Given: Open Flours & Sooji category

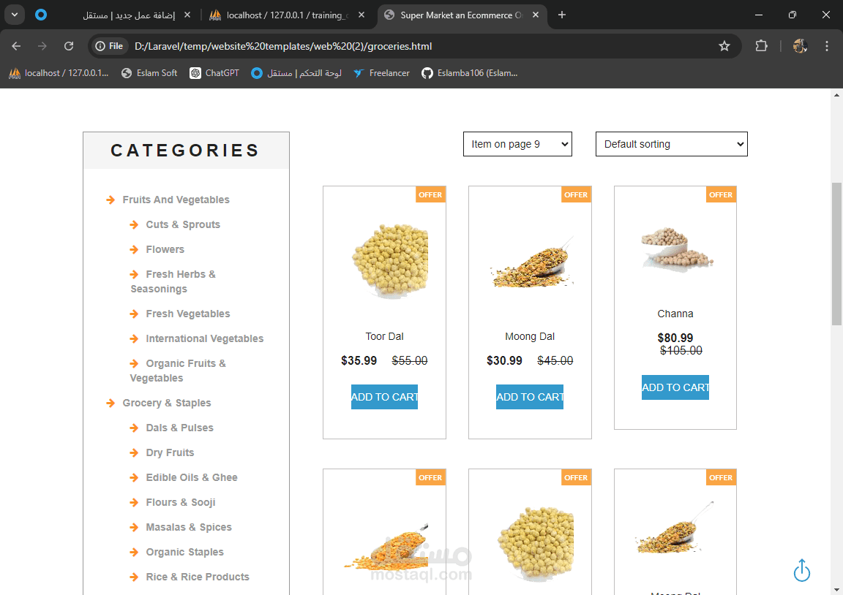Looking at the screenshot, I should [181, 502].
